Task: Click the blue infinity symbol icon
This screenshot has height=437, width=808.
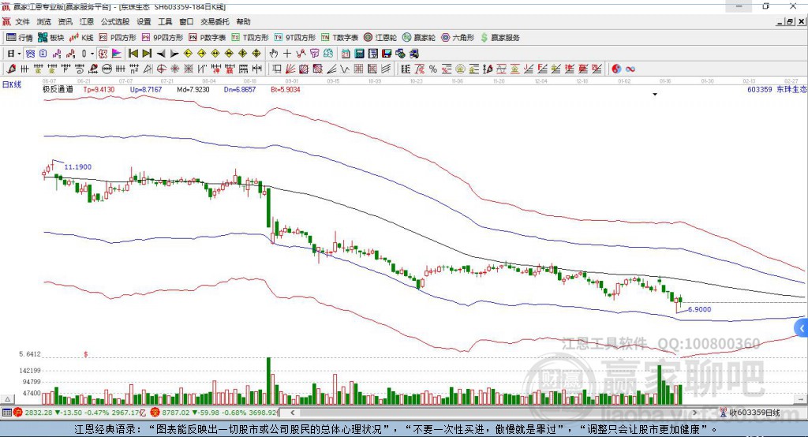Action: 630,69
